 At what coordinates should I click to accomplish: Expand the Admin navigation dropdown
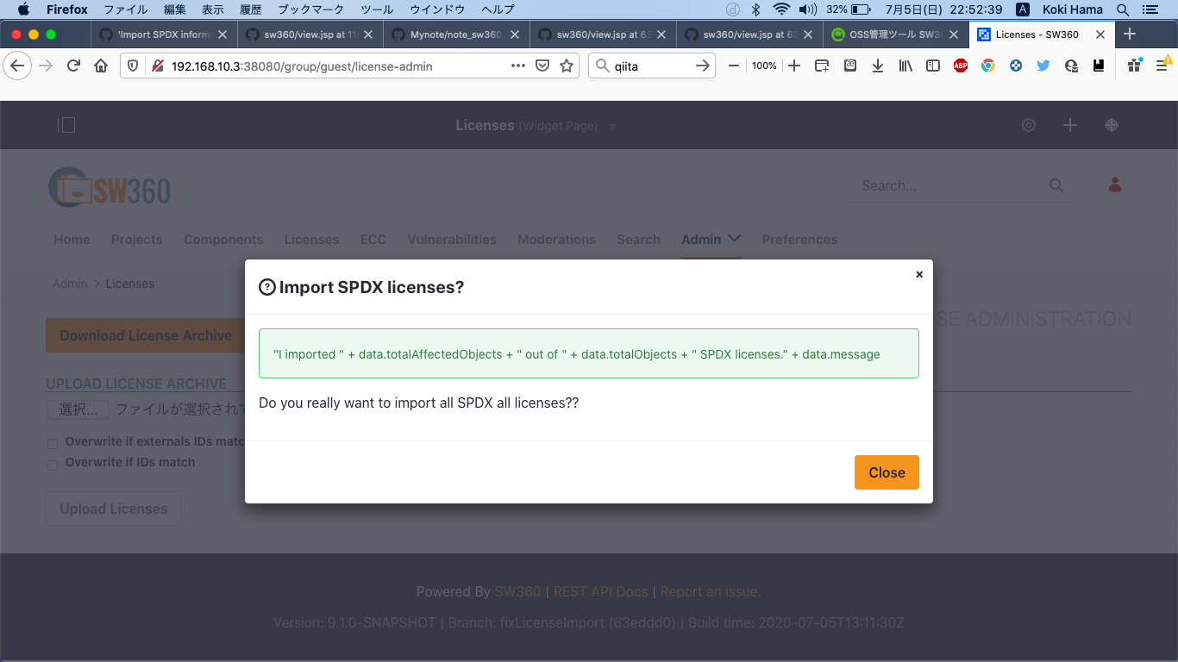(711, 240)
